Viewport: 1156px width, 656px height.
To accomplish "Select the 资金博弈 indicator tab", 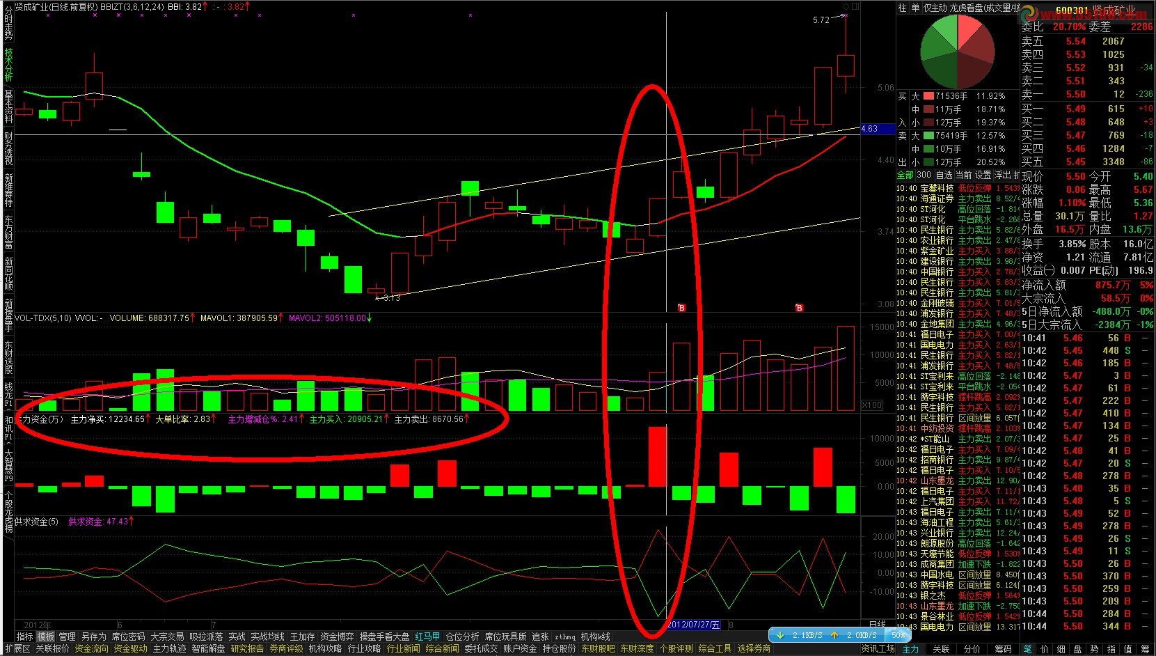I will pos(337,637).
